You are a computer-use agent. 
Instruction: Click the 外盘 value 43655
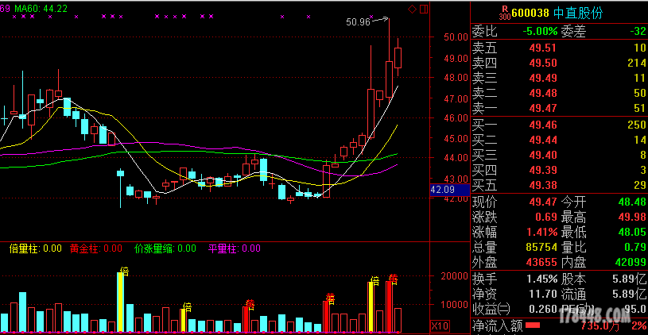coord(541,262)
